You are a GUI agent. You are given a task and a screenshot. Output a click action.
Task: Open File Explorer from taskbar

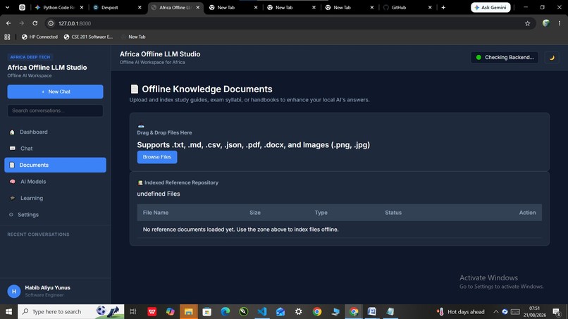pos(188,311)
